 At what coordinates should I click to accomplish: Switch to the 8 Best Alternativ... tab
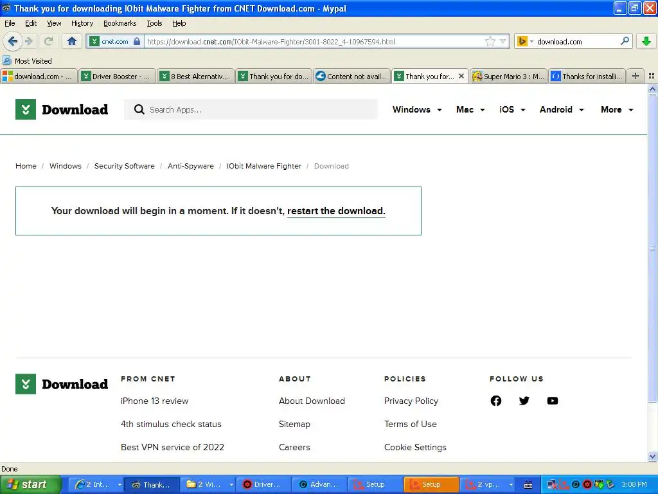[x=195, y=76]
